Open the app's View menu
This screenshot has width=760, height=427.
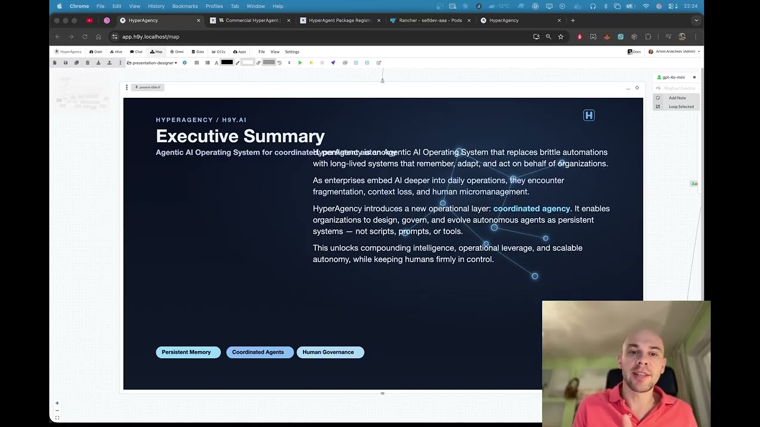(x=275, y=52)
